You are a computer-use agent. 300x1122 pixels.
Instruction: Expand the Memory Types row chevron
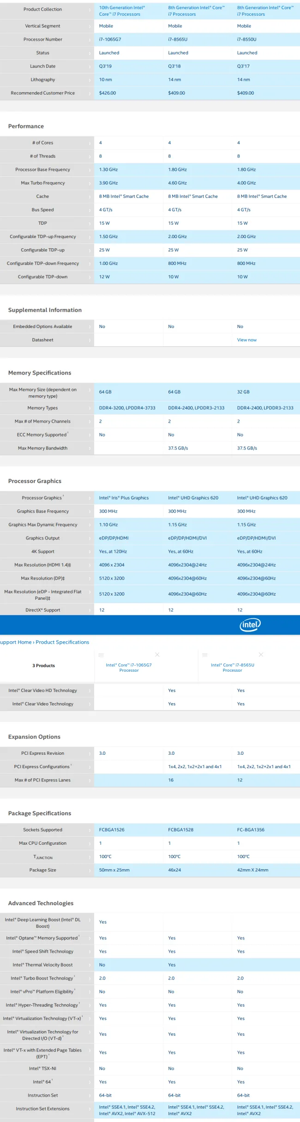coord(90,408)
